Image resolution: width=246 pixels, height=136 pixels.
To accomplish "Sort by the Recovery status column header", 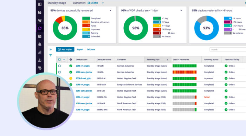I will (211, 60).
